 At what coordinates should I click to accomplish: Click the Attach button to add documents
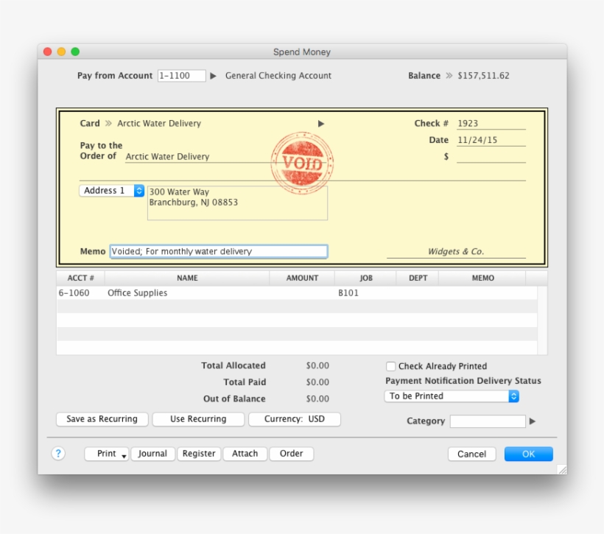[245, 454]
